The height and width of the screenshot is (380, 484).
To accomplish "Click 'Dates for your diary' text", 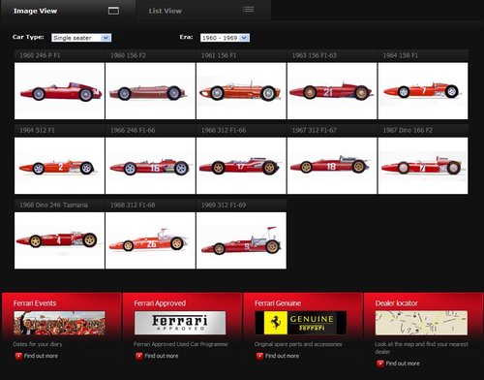I will (x=38, y=344).
